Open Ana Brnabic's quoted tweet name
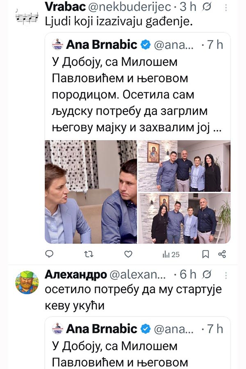 click(101, 44)
